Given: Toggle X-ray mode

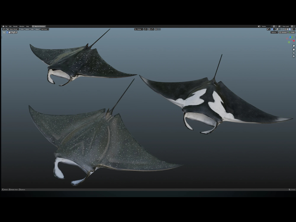Looking at the screenshot, I should coord(282,29).
